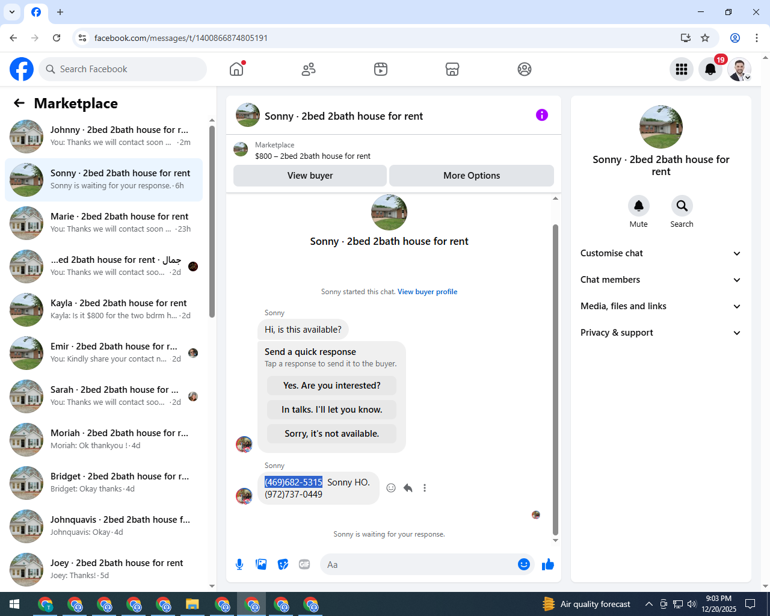Image resolution: width=770 pixels, height=616 pixels.
Task: Click View buyer button
Action: pos(310,176)
